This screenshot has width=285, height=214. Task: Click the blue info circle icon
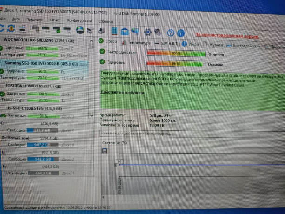point(181,33)
